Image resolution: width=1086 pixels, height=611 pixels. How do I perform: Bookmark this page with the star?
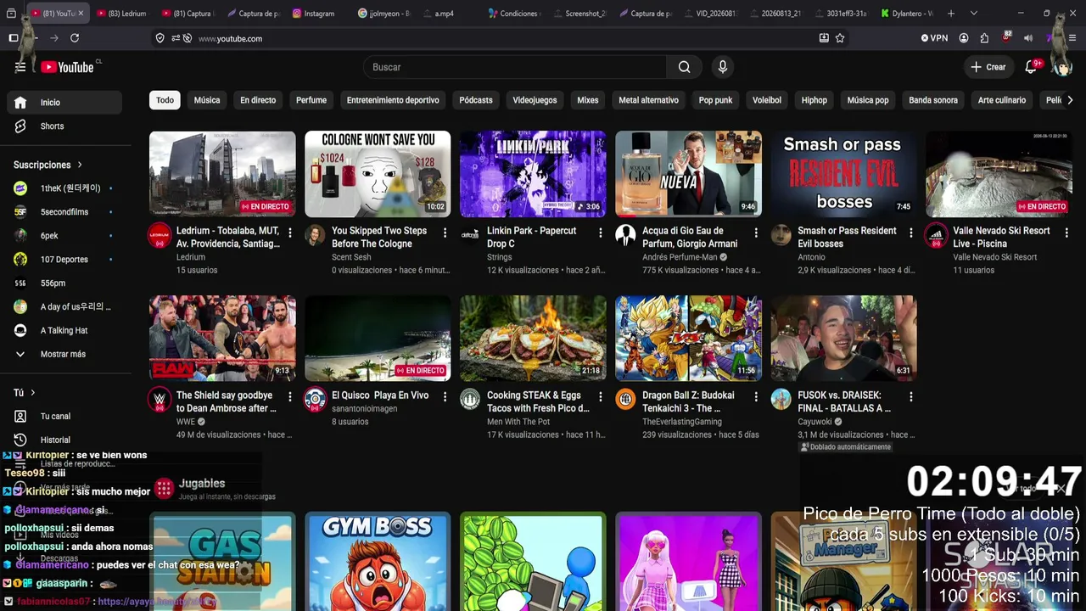[840, 38]
